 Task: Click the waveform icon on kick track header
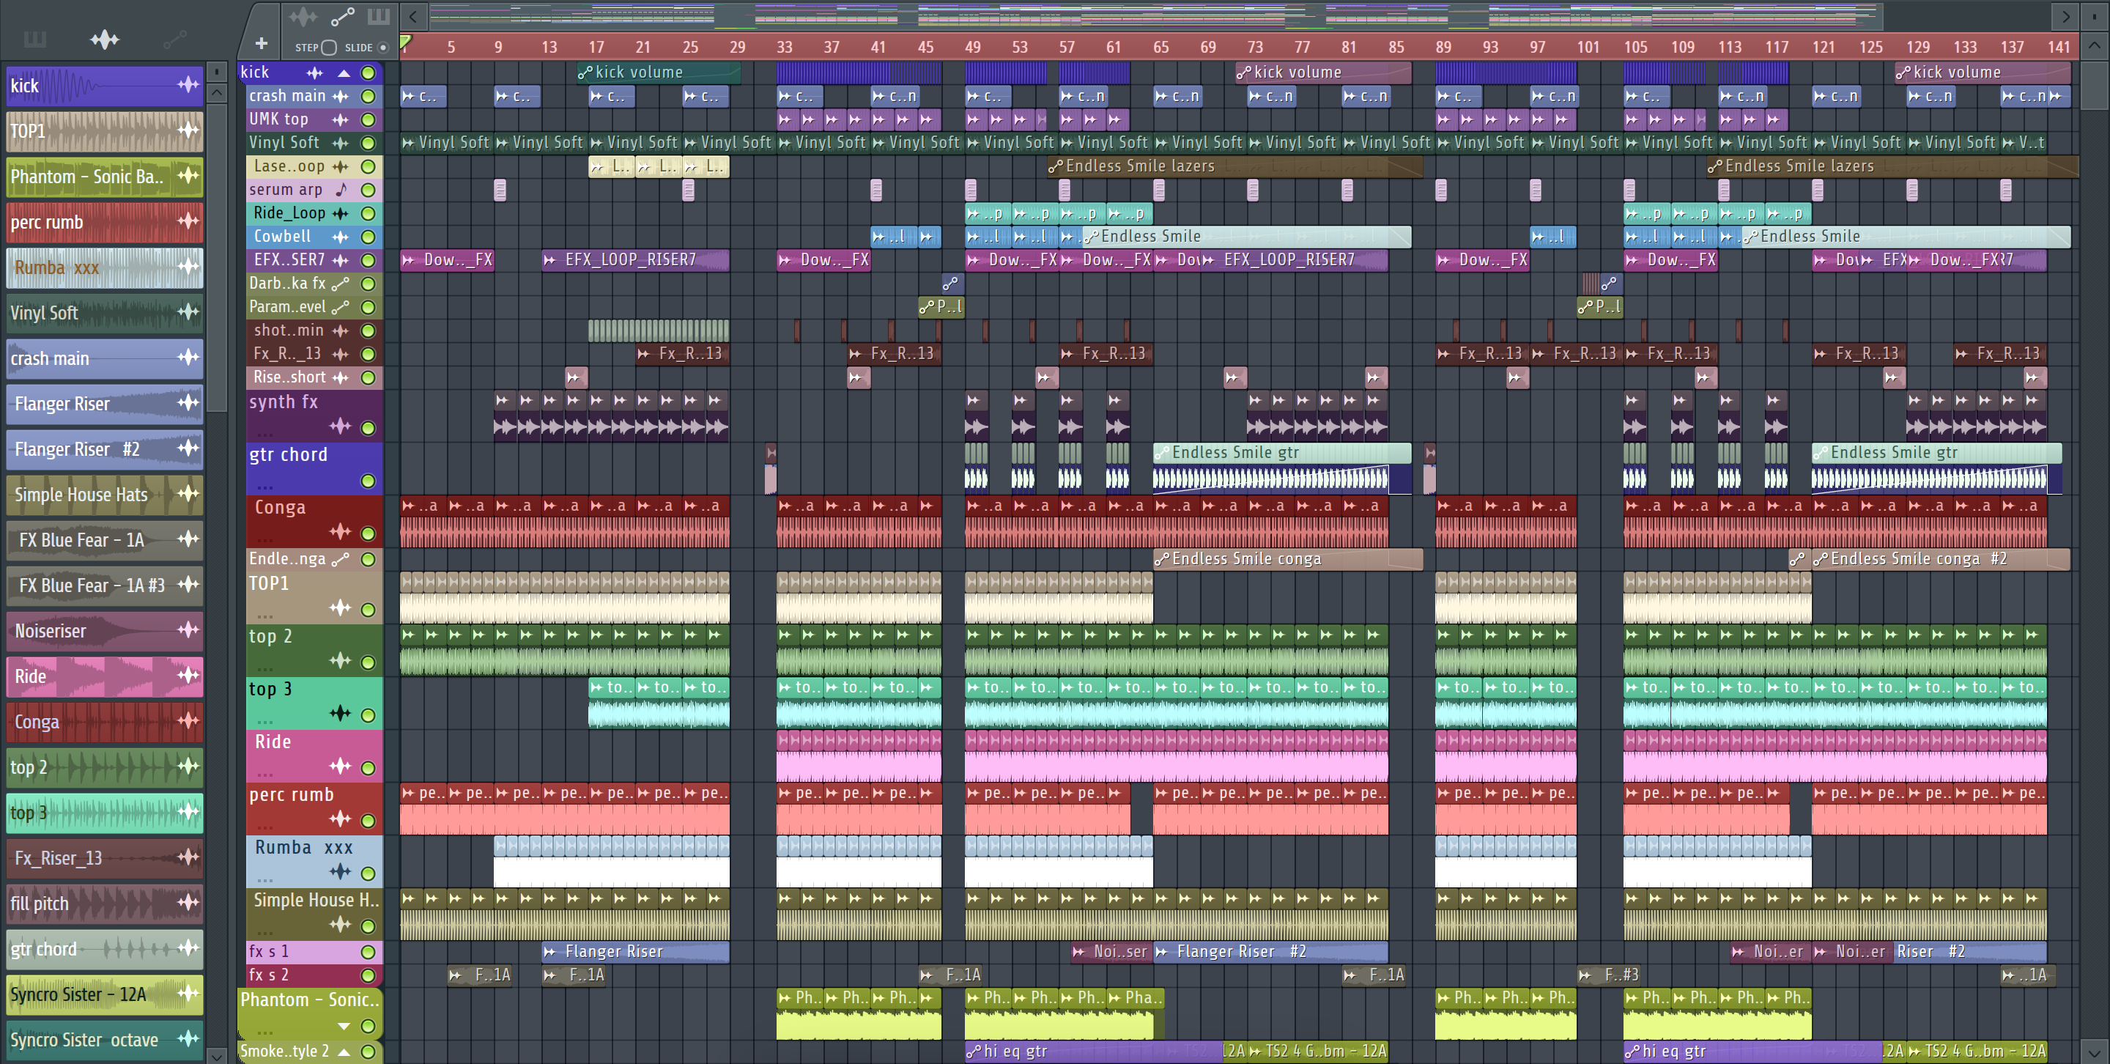(x=314, y=73)
